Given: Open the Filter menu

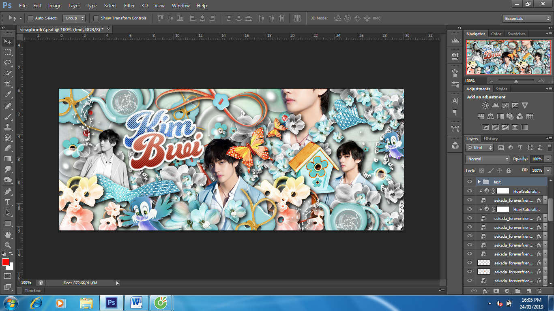Looking at the screenshot, I should (x=129, y=6).
